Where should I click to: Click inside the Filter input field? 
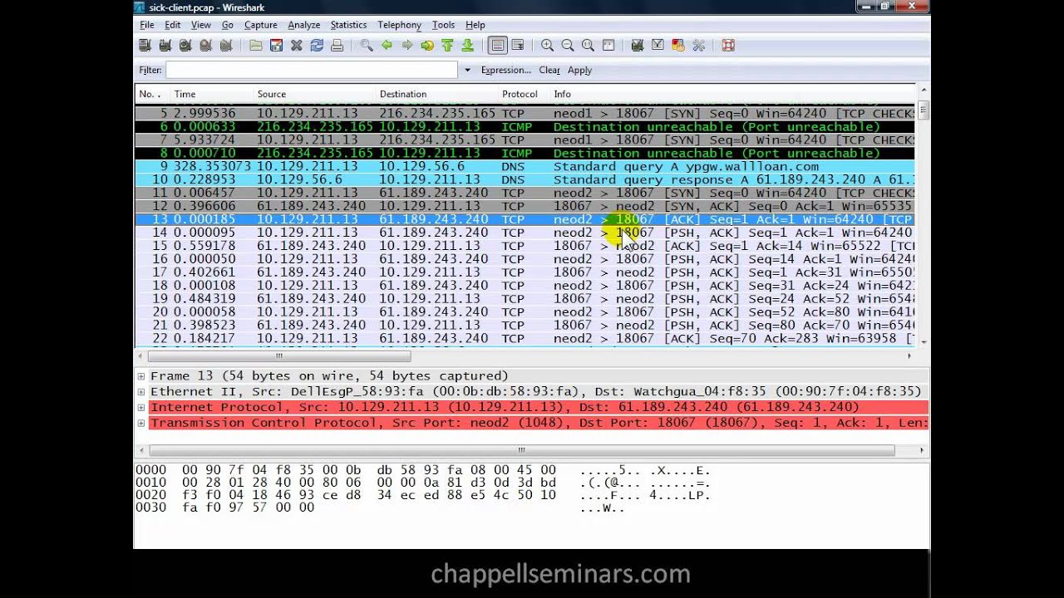[308, 70]
